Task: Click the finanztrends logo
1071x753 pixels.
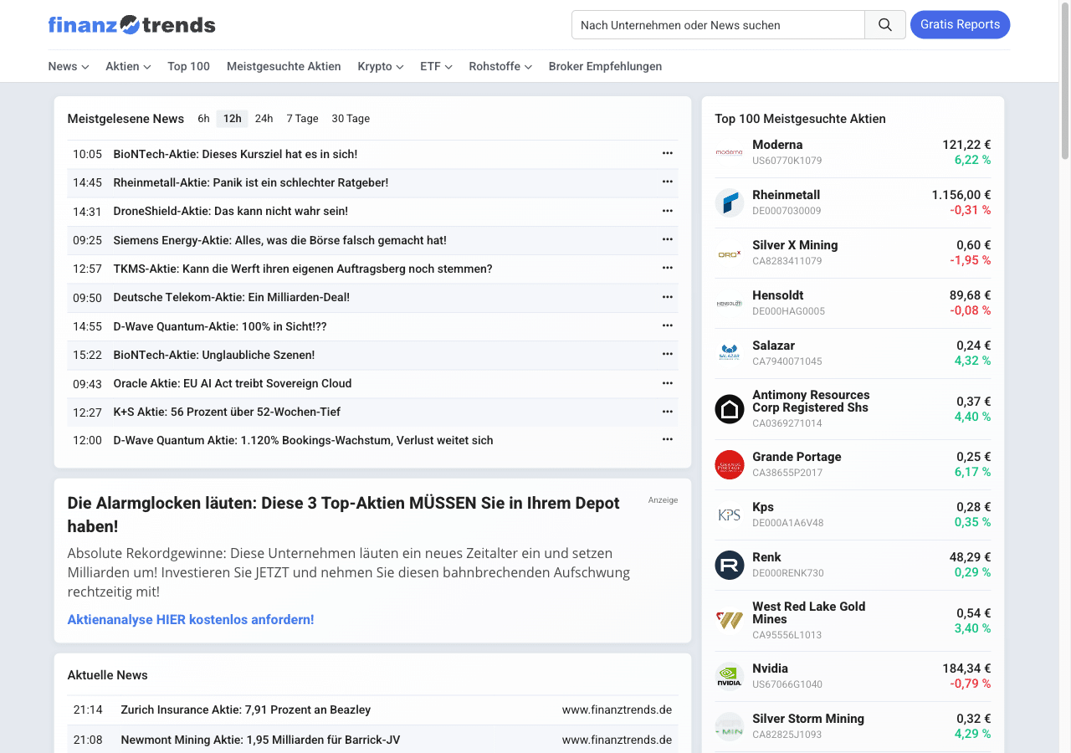Action: click(x=131, y=25)
